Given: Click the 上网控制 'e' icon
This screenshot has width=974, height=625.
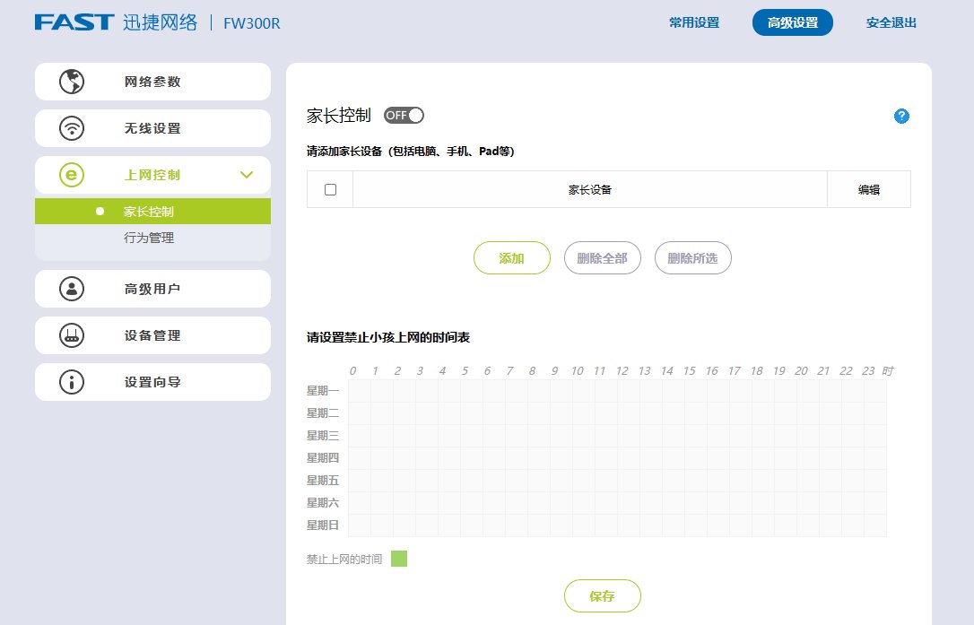Looking at the screenshot, I should pyautogui.click(x=70, y=174).
